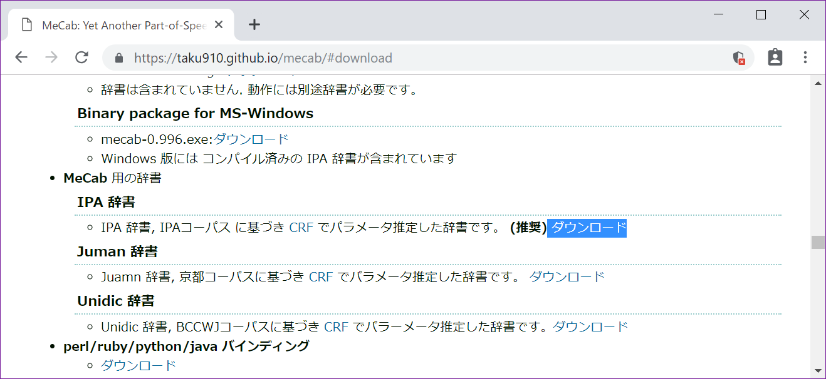Click the vertical scrollbar thumb
Viewport: 826px width, 379px height.
pyautogui.click(x=816, y=241)
